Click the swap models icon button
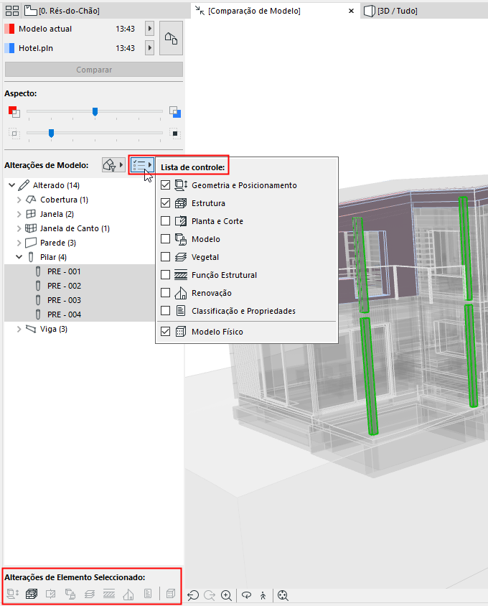 tap(172, 38)
